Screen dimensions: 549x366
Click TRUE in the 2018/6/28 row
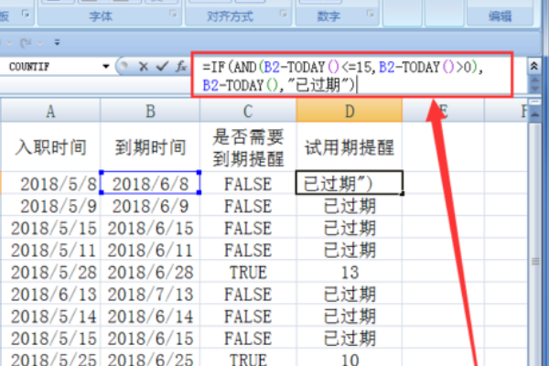pos(248,271)
